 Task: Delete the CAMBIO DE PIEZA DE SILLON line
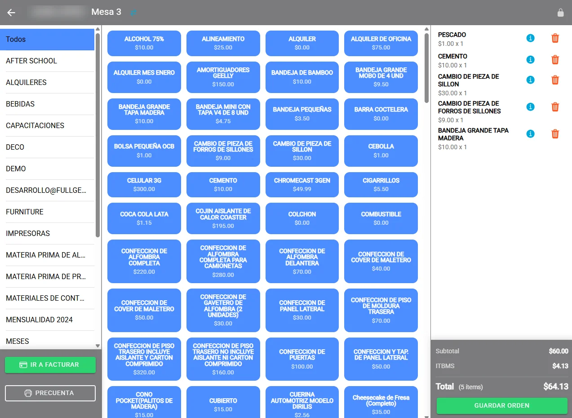(x=555, y=80)
